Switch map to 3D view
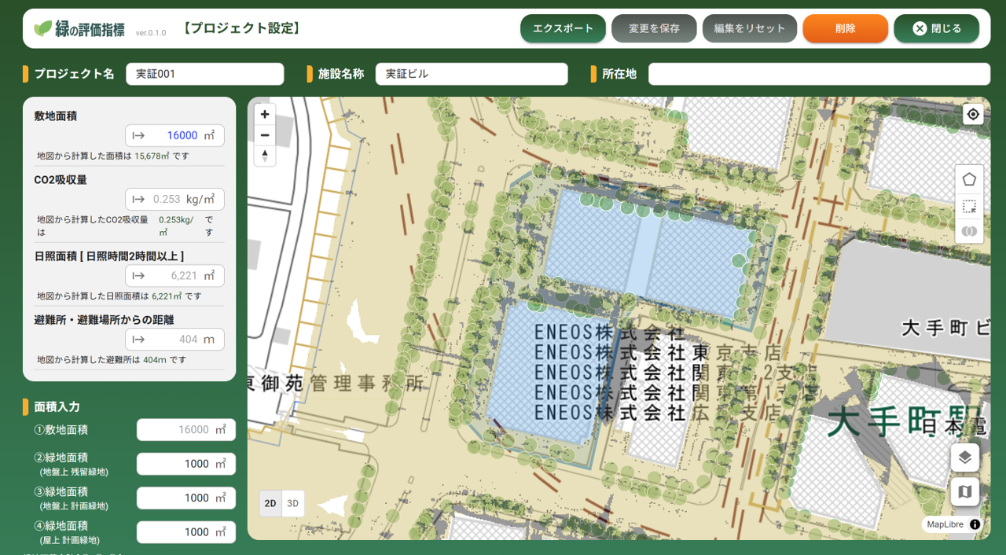This screenshot has height=555, width=1006. click(x=292, y=503)
